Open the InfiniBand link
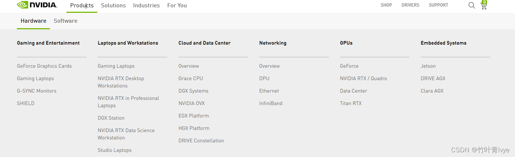Viewport: 515px width, 157px height. click(271, 104)
